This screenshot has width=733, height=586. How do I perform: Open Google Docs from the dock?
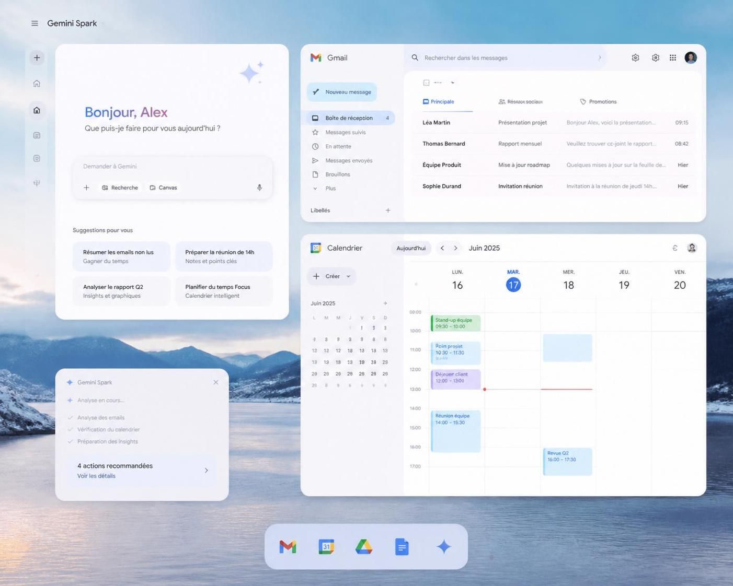pos(402,547)
